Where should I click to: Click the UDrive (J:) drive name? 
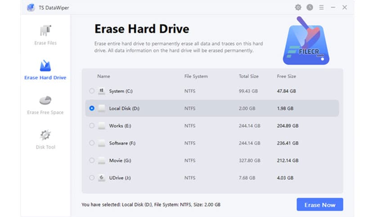coord(120,178)
